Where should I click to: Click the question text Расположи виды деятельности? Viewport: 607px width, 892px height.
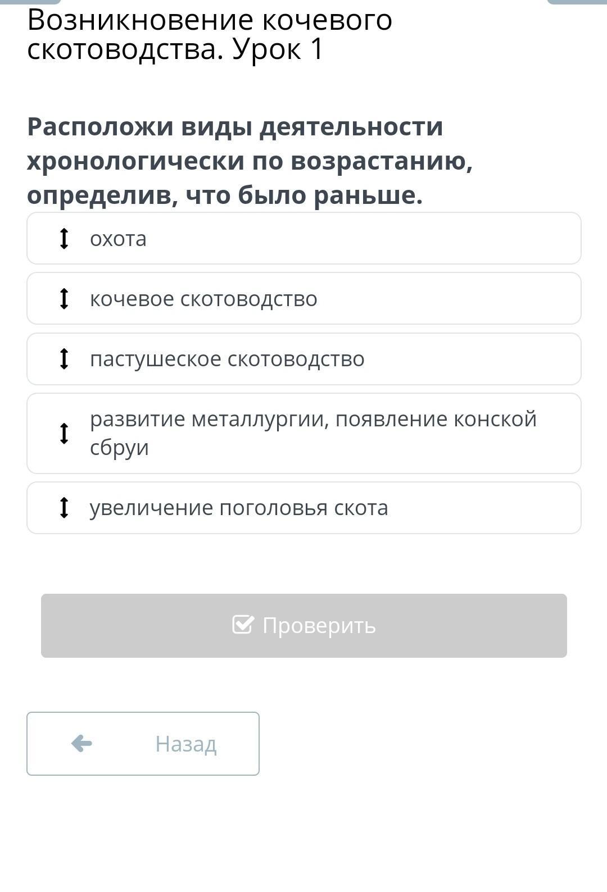[x=235, y=127]
